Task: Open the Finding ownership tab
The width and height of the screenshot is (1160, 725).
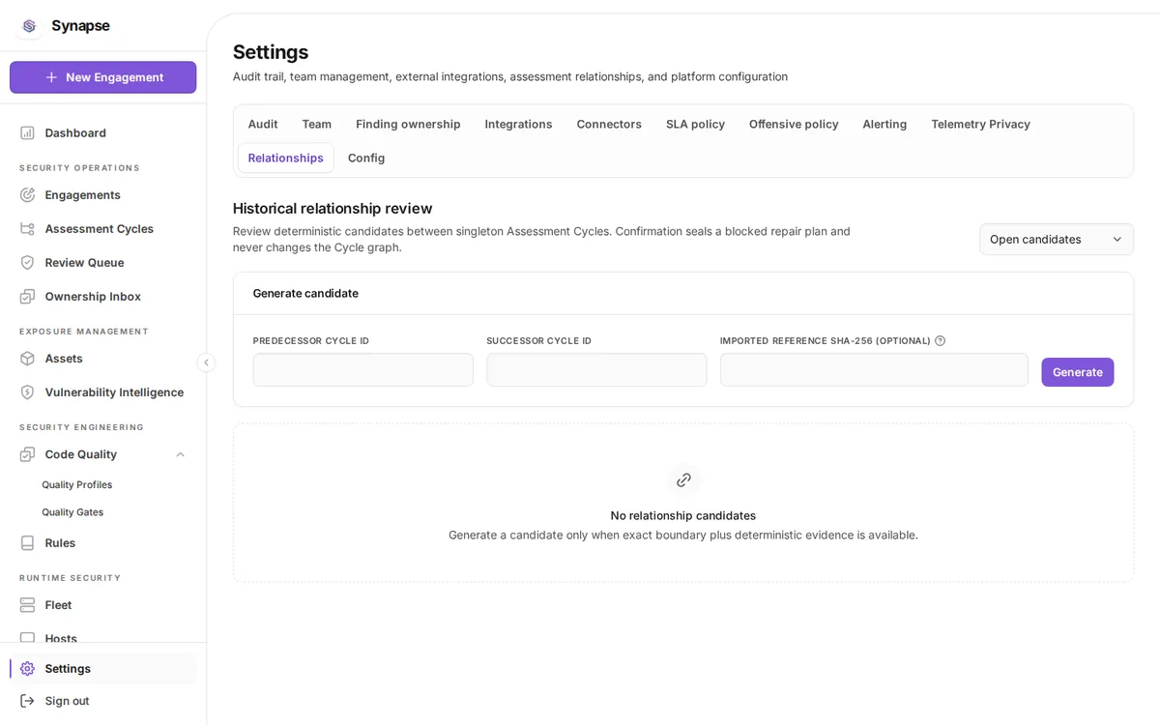Action: point(408,124)
